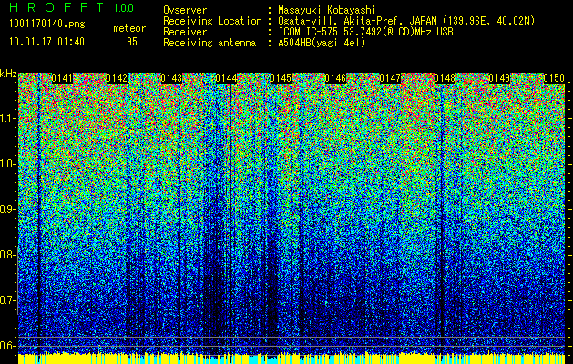Click the 0144 time marker
Screen dimensions: 573x364
pyautogui.click(x=226, y=78)
